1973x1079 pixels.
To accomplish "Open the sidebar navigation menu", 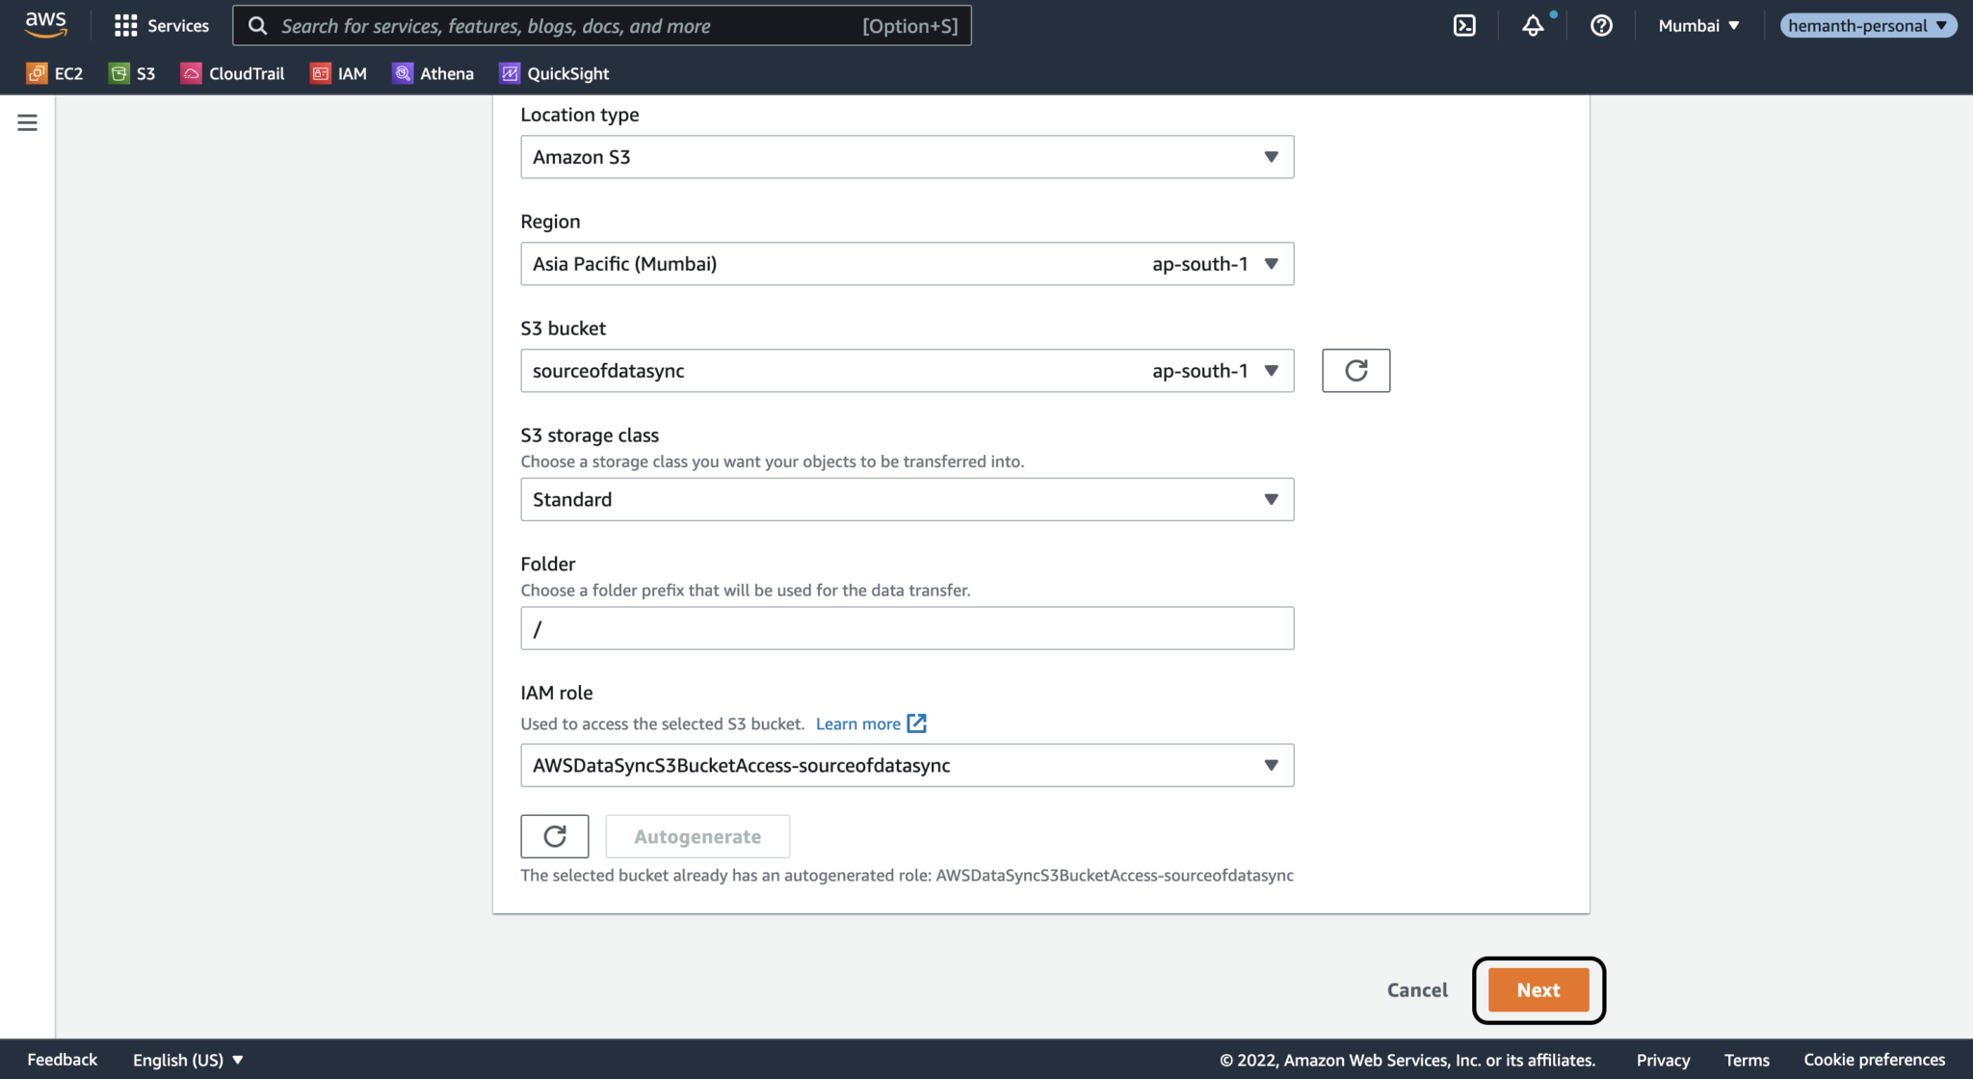I will pos(26,122).
